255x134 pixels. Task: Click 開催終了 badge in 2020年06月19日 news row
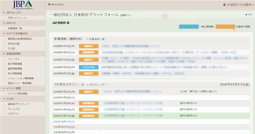89,74
